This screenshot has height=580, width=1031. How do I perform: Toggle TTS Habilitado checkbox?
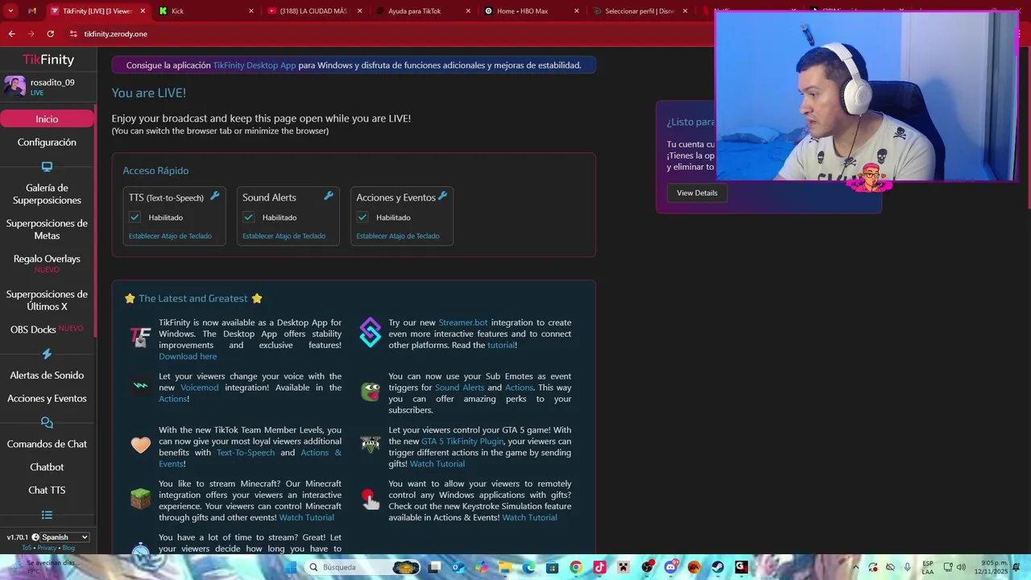[135, 217]
